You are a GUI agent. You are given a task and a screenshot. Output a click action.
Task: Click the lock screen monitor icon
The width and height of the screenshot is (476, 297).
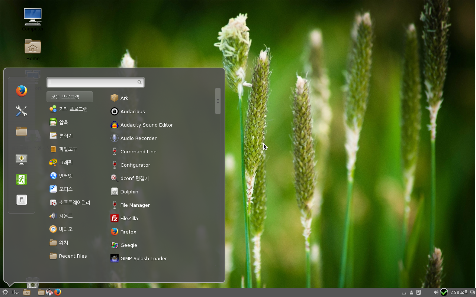22,159
